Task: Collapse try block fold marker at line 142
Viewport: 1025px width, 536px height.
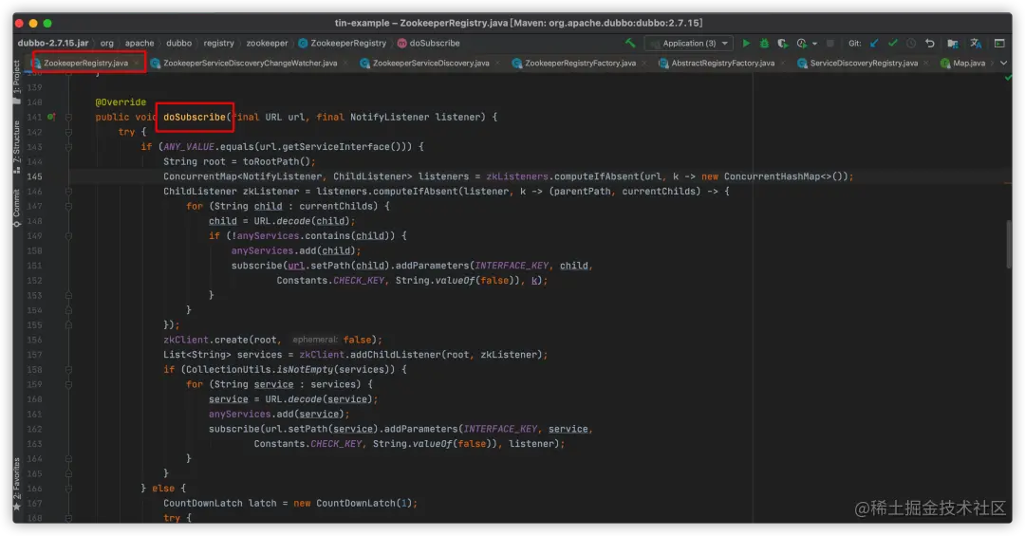Action: (68, 132)
